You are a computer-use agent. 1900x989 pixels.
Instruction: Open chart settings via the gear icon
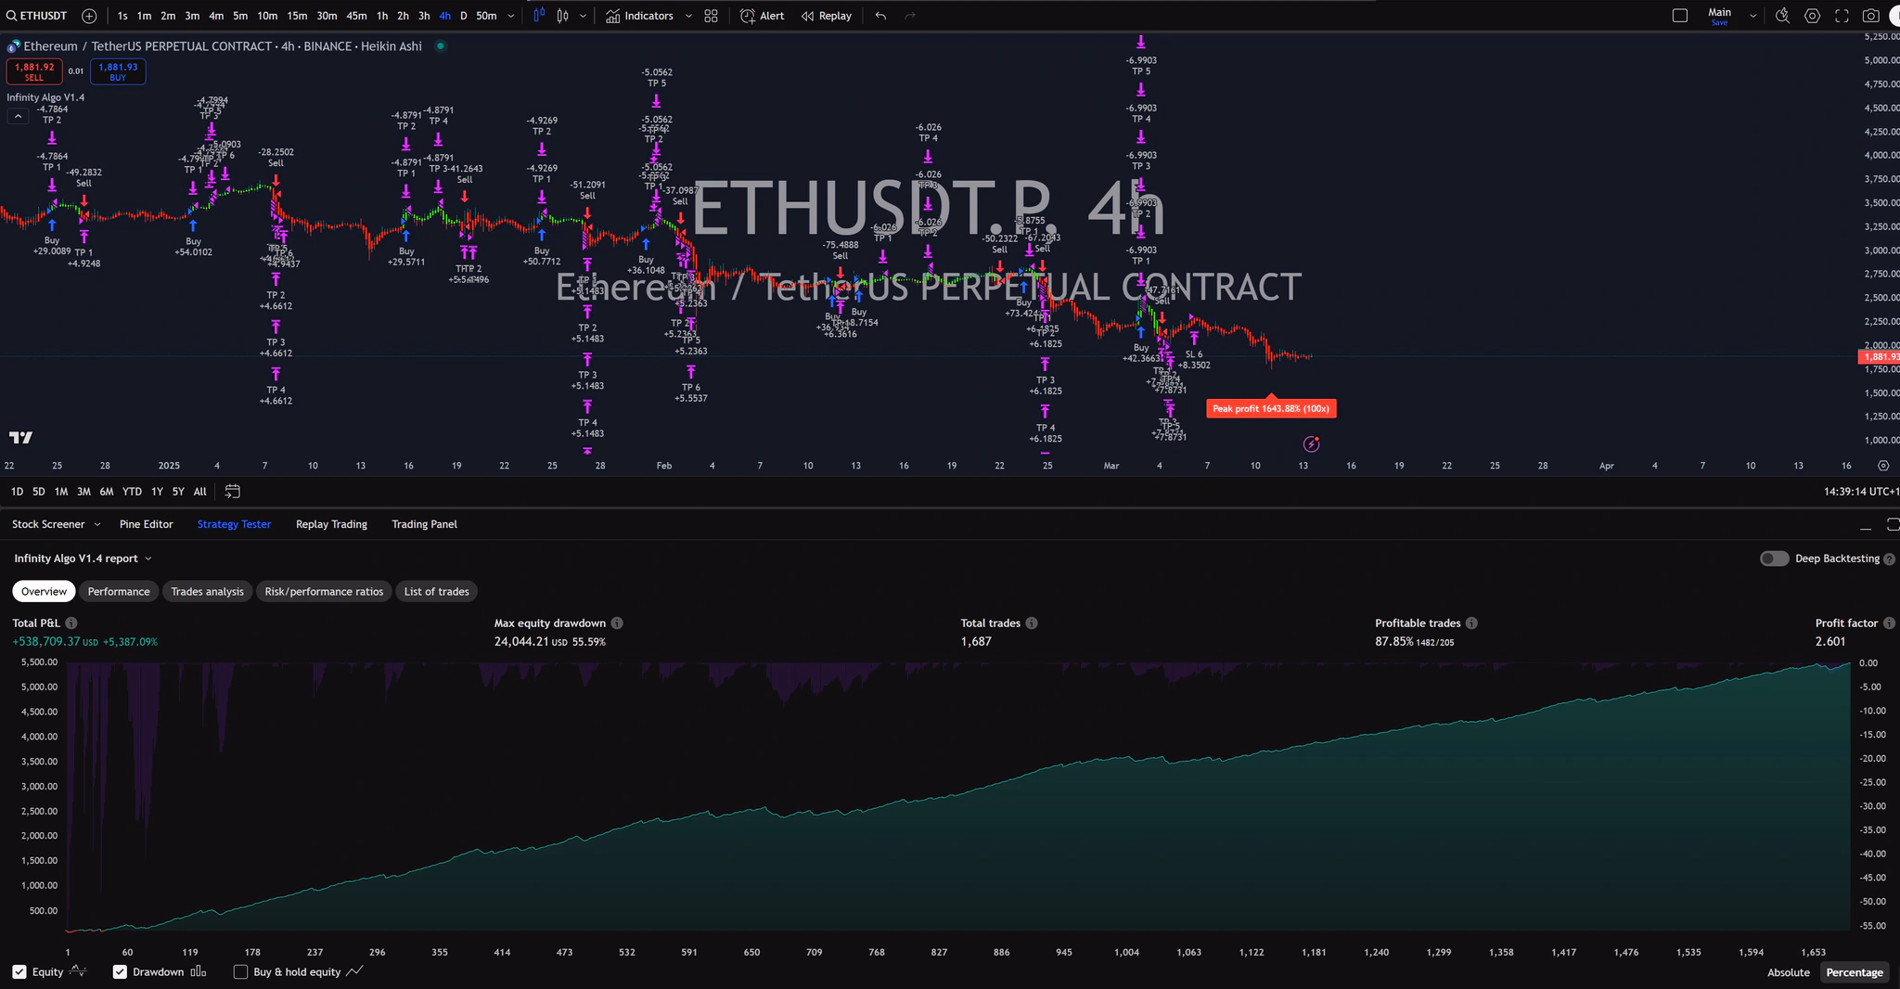pyautogui.click(x=1812, y=16)
